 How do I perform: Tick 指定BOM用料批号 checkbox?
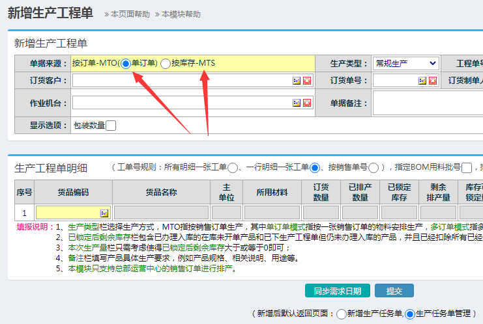point(467,168)
